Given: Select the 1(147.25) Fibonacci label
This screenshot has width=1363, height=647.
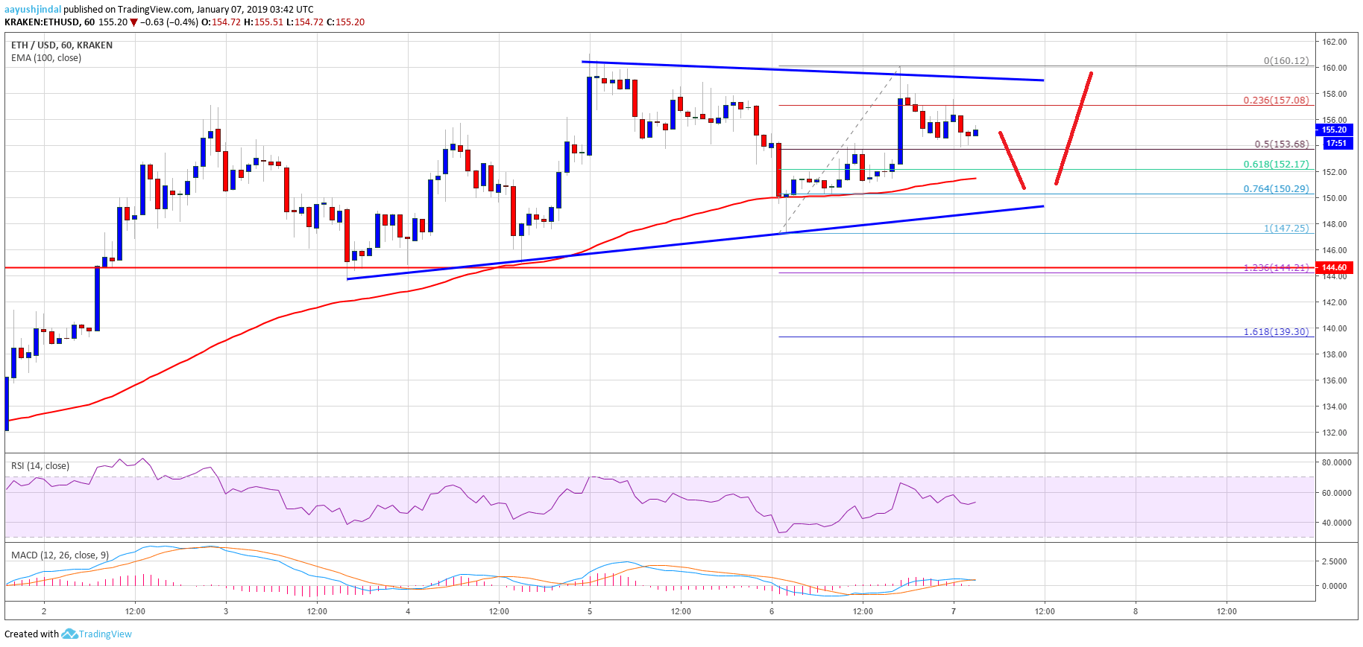Looking at the screenshot, I should point(1286,229).
